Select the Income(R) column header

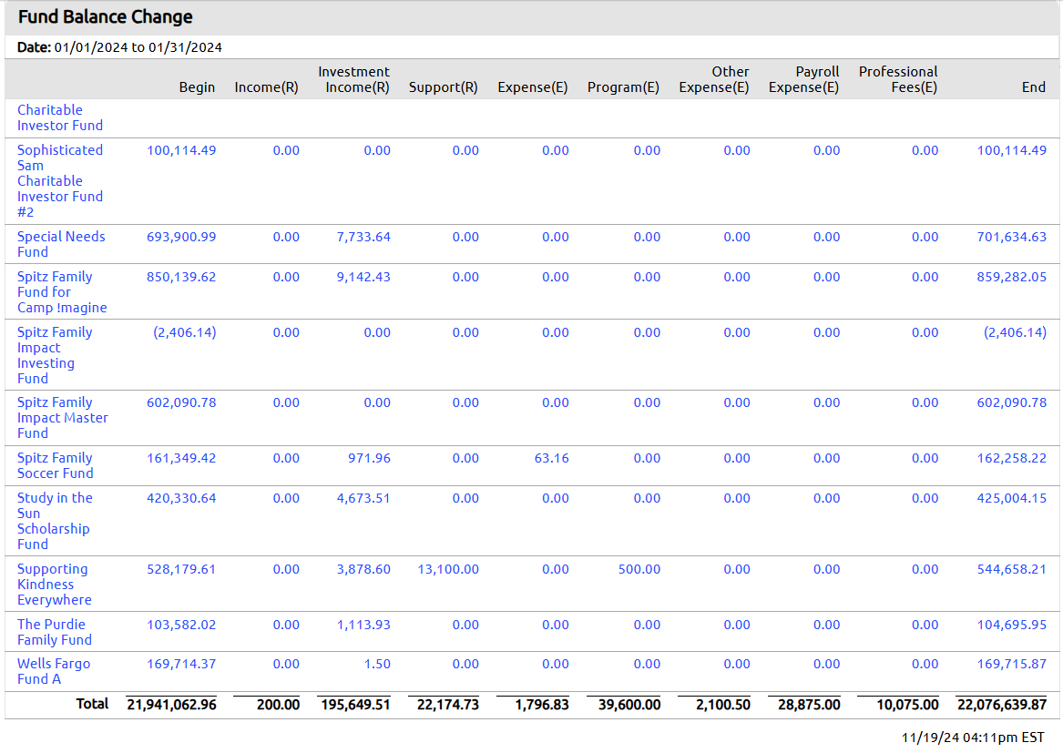click(x=266, y=87)
